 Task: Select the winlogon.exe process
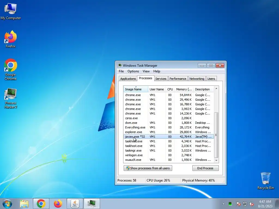tap(169, 155)
